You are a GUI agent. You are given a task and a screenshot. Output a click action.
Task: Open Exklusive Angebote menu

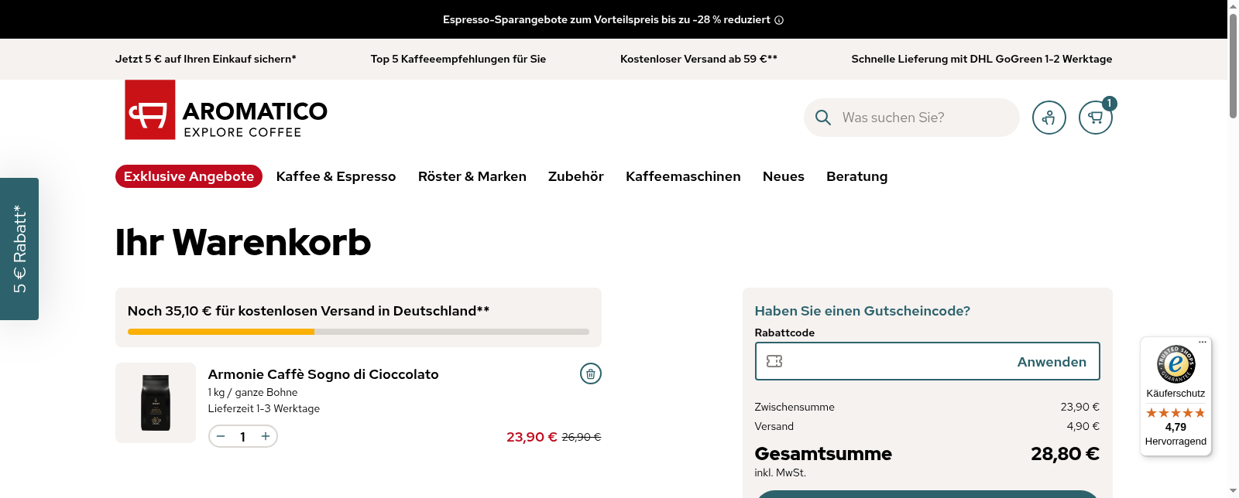point(189,176)
